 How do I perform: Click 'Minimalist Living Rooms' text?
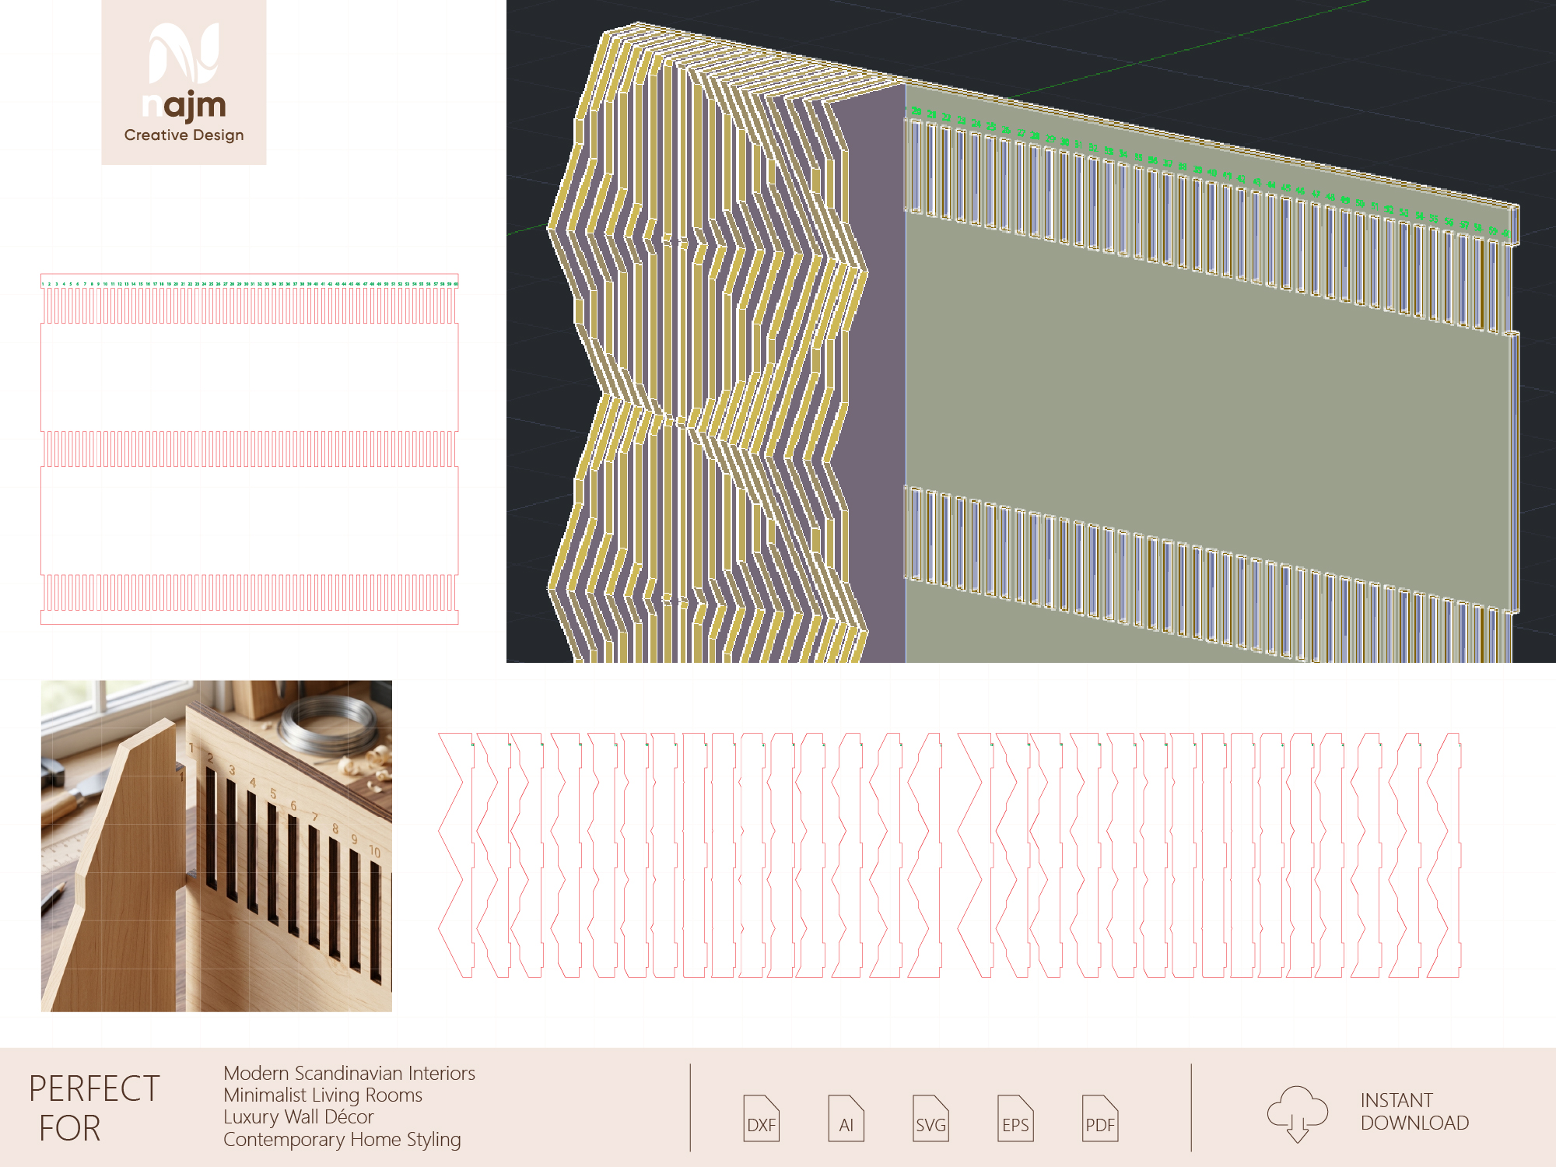coord(323,1095)
